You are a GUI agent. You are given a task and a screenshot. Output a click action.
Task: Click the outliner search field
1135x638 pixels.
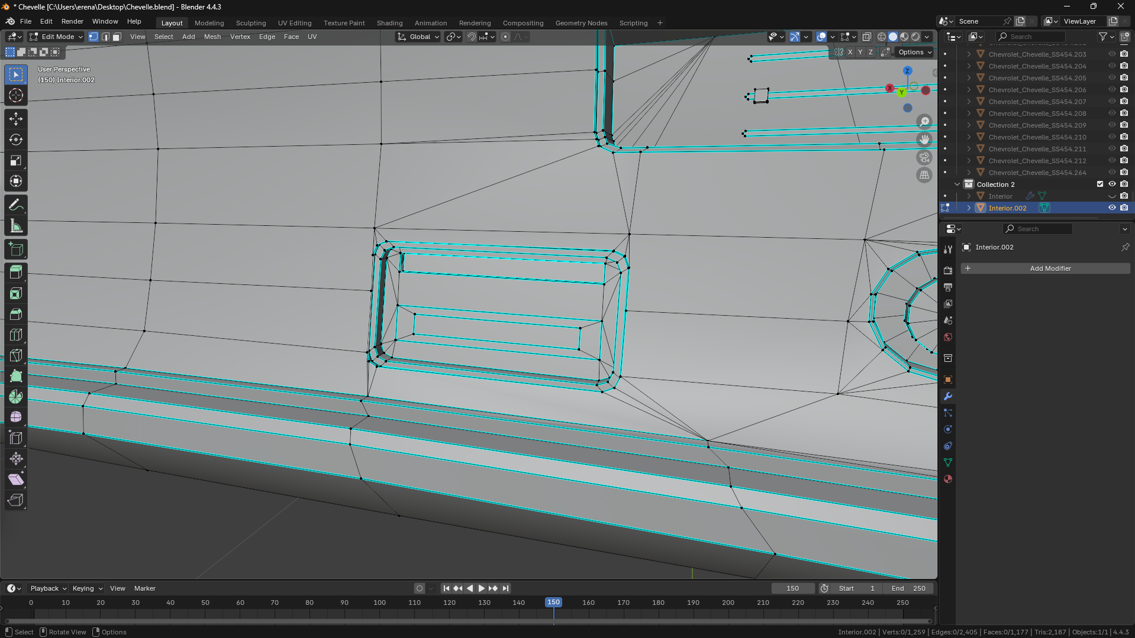pyautogui.click(x=1031, y=37)
